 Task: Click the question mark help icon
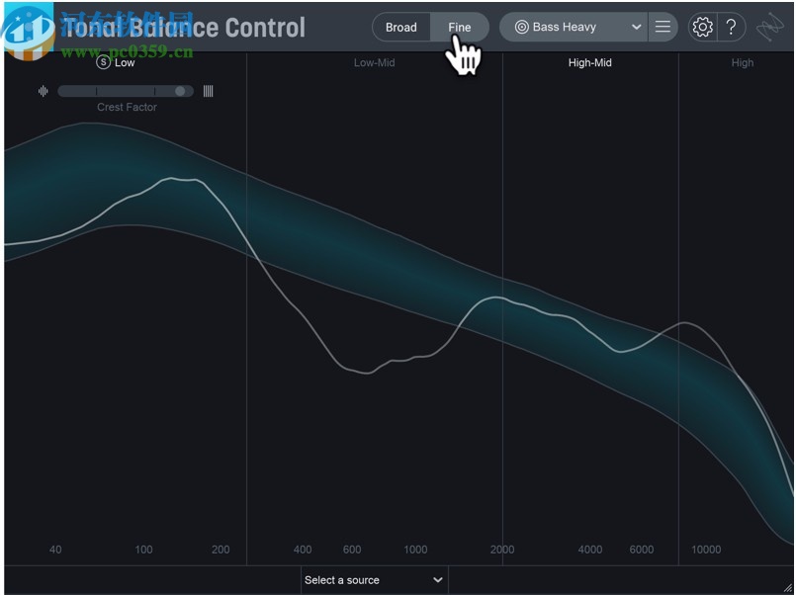pos(731,27)
